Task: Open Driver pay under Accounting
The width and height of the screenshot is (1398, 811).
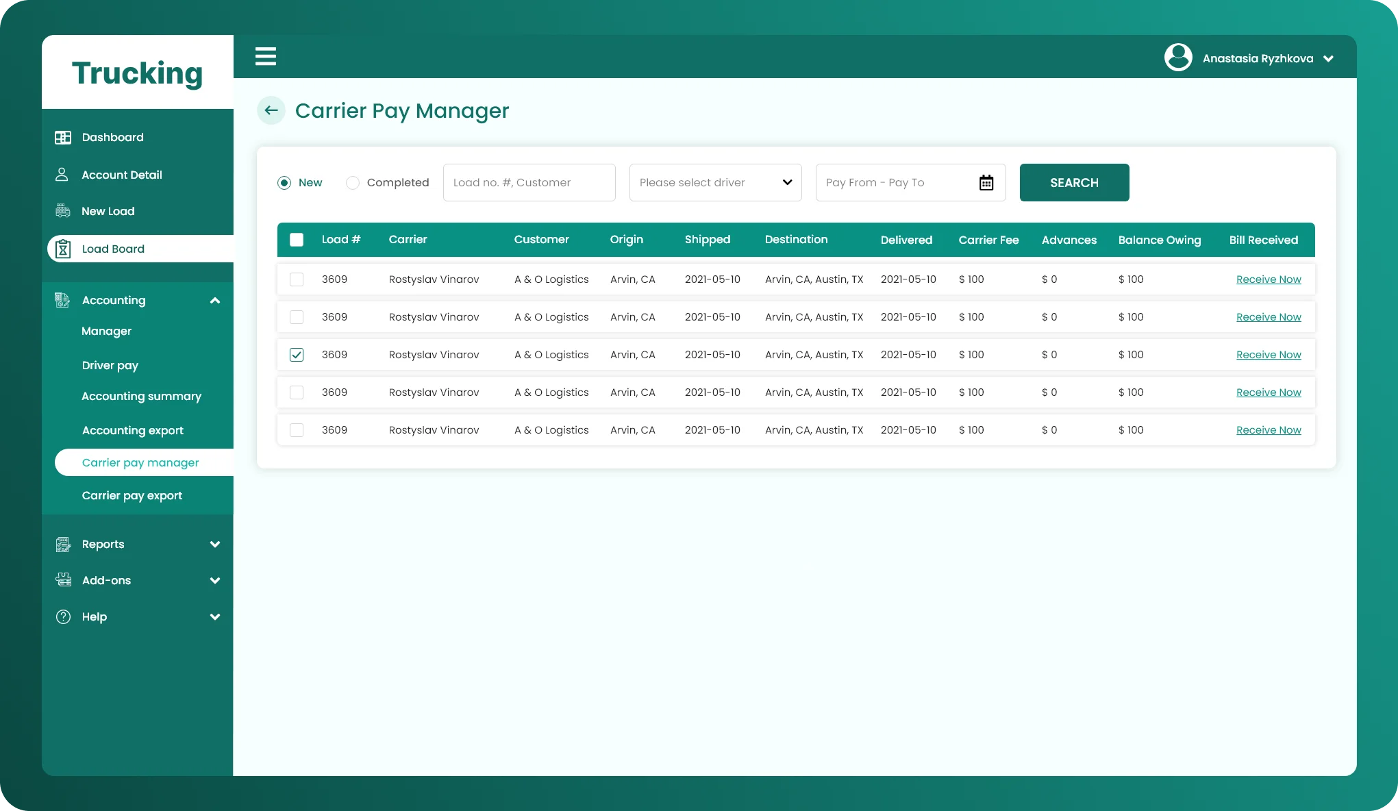Action: (110, 365)
